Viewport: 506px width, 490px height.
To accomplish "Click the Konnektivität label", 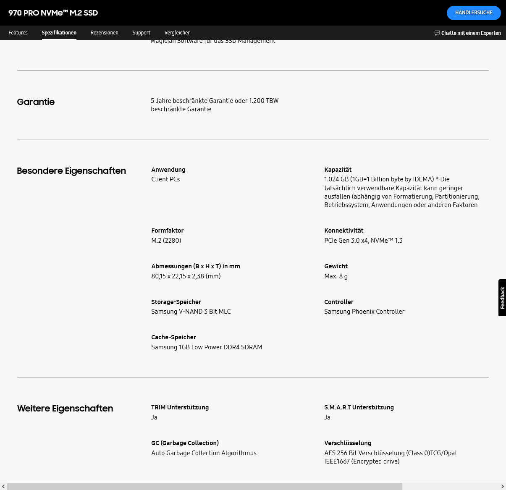I will click(x=344, y=231).
